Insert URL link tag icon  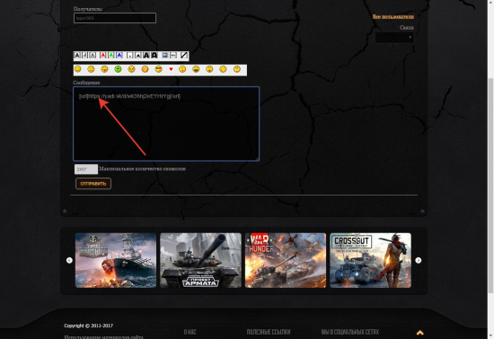coord(173,56)
